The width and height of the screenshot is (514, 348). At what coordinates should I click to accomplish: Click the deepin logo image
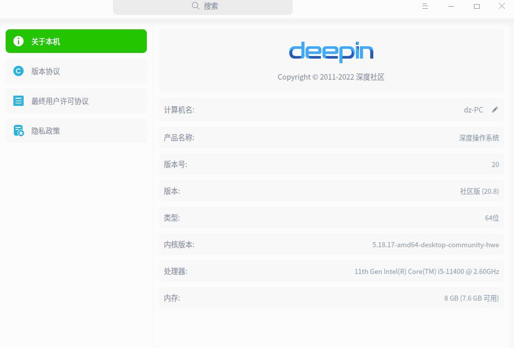[x=331, y=51]
